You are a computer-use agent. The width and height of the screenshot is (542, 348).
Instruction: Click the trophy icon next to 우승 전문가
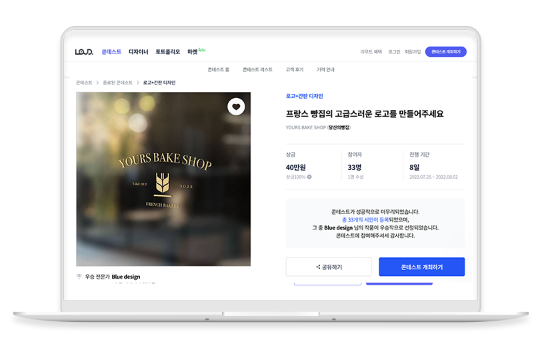tap(79, 277)
